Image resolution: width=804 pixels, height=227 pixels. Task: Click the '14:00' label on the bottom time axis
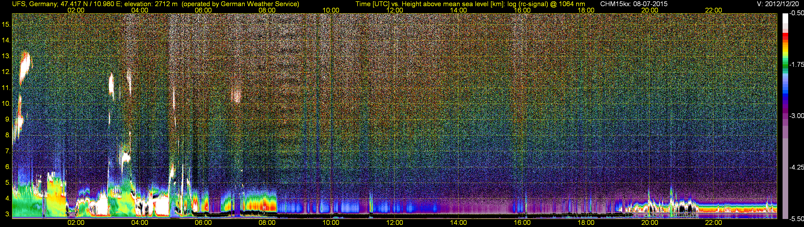(459, 223)
